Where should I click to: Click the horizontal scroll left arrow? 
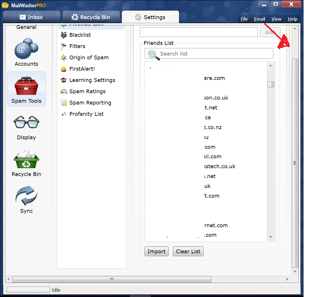pos(8,279)
